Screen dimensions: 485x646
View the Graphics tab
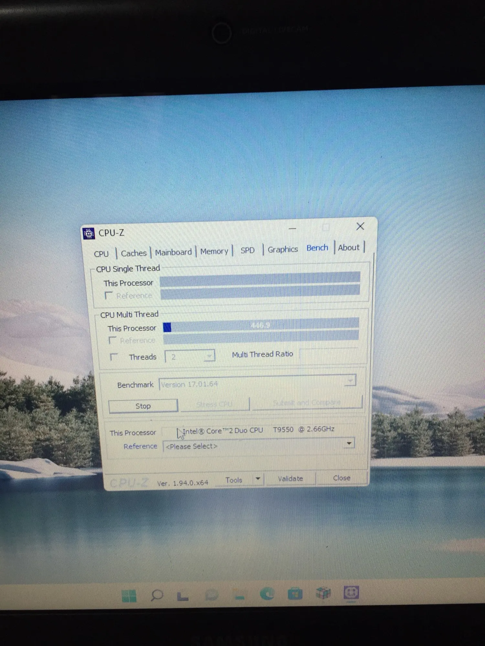click(283, 249)
